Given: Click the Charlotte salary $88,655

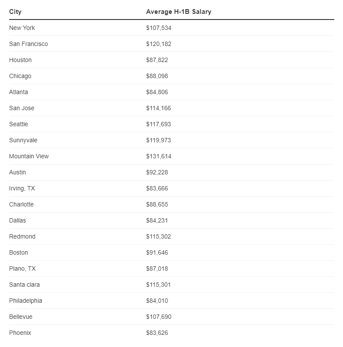Looking at the screenshot, I should click(x=157, y=204).
